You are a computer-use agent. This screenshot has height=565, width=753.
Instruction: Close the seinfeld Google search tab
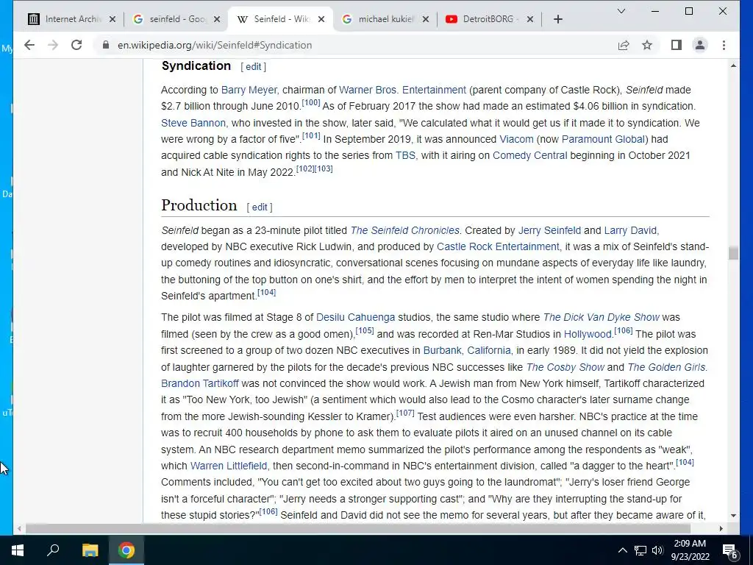(217, 19)
